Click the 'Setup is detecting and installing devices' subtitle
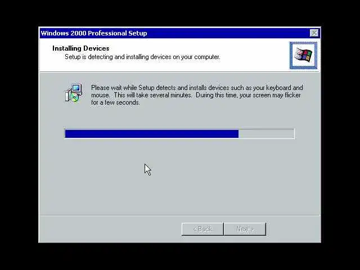This screenshot has width=360, height=270. pyautogui.click(x=142, y=57)
